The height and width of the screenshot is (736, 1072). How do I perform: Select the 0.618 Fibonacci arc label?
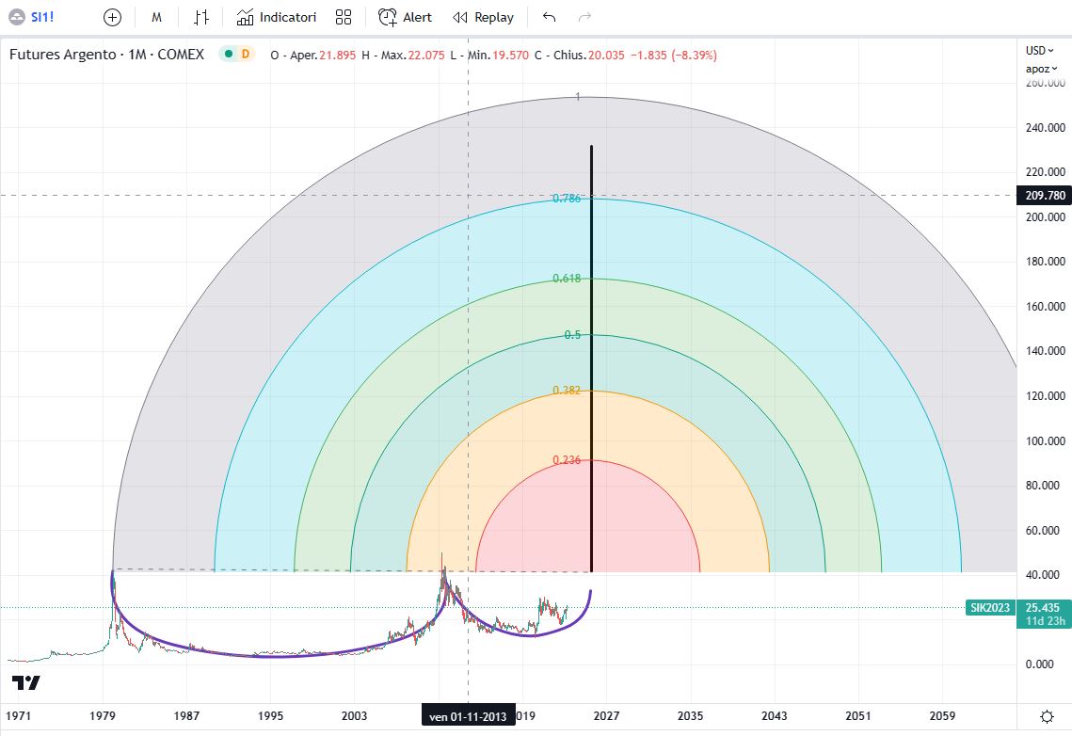(567, 279)
